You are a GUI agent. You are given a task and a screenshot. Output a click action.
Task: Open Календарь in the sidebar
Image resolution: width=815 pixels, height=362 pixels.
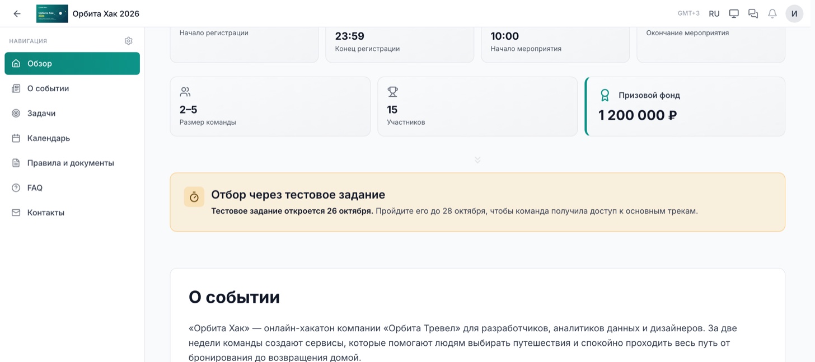click(72, 138)
